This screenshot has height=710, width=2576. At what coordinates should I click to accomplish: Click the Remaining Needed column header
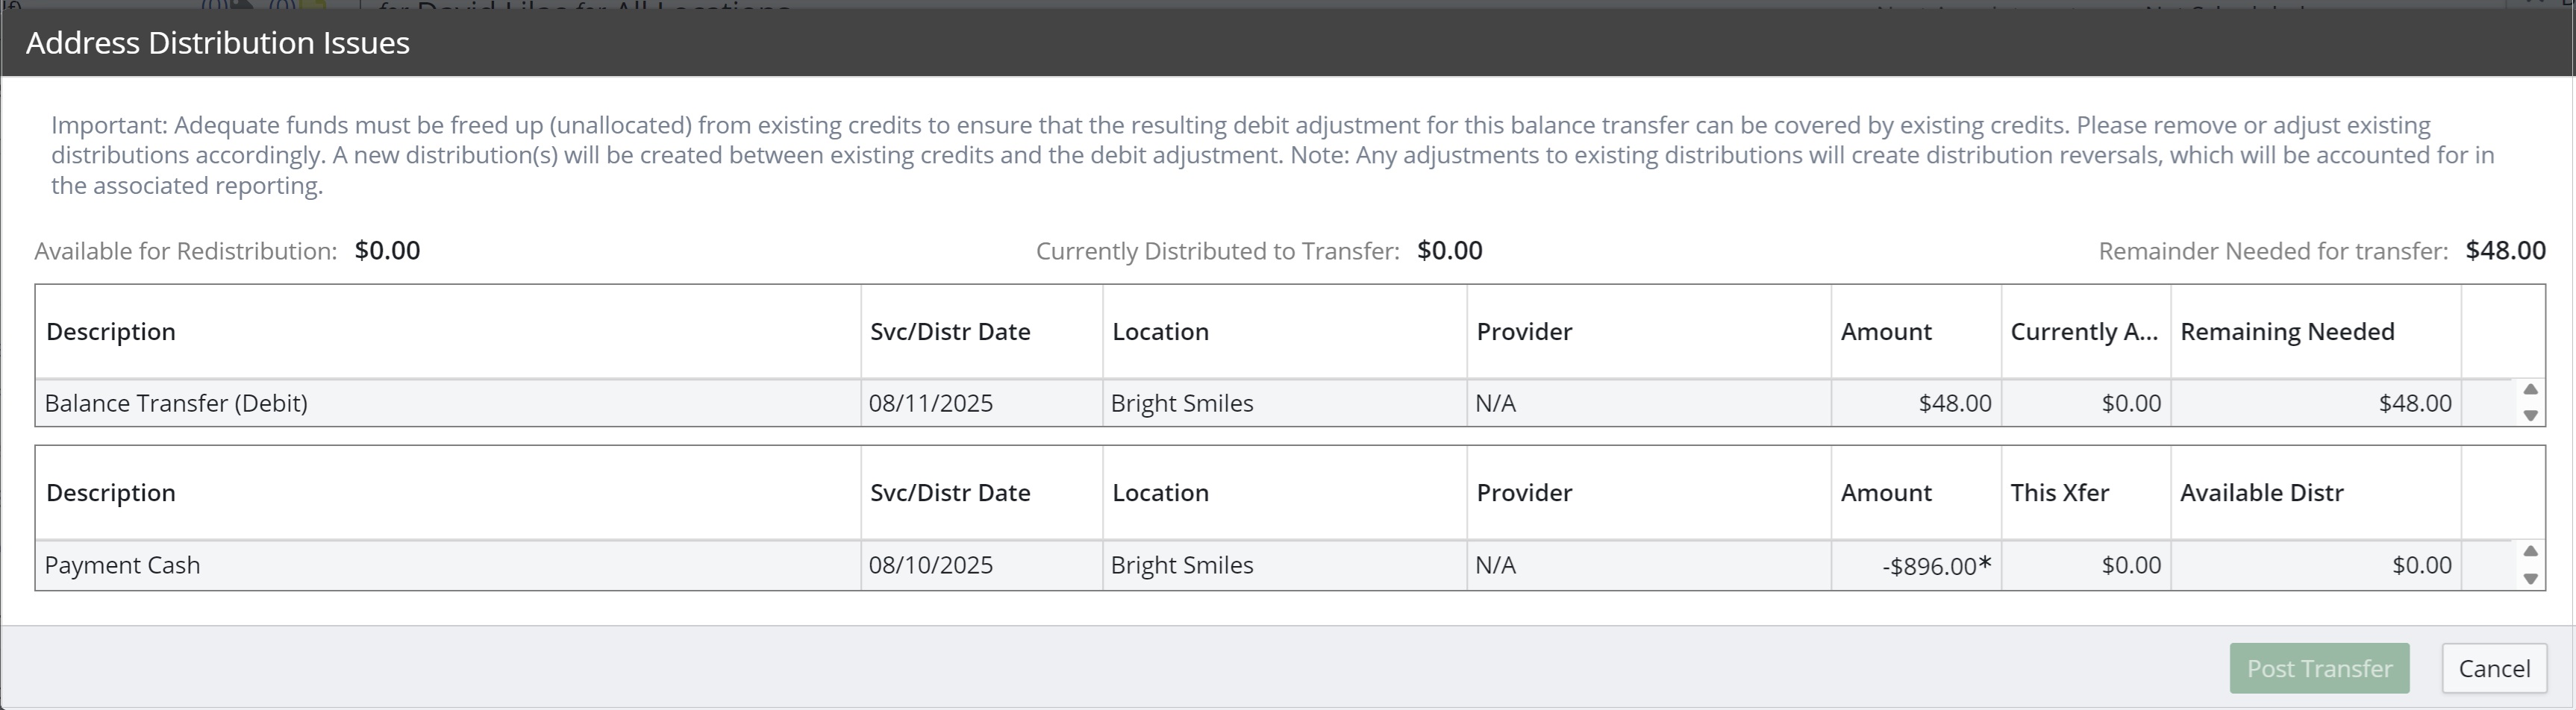(x=2286, y=332)
